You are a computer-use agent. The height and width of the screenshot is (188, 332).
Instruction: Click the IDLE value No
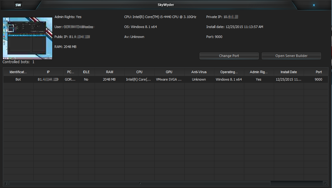point(86,79)
